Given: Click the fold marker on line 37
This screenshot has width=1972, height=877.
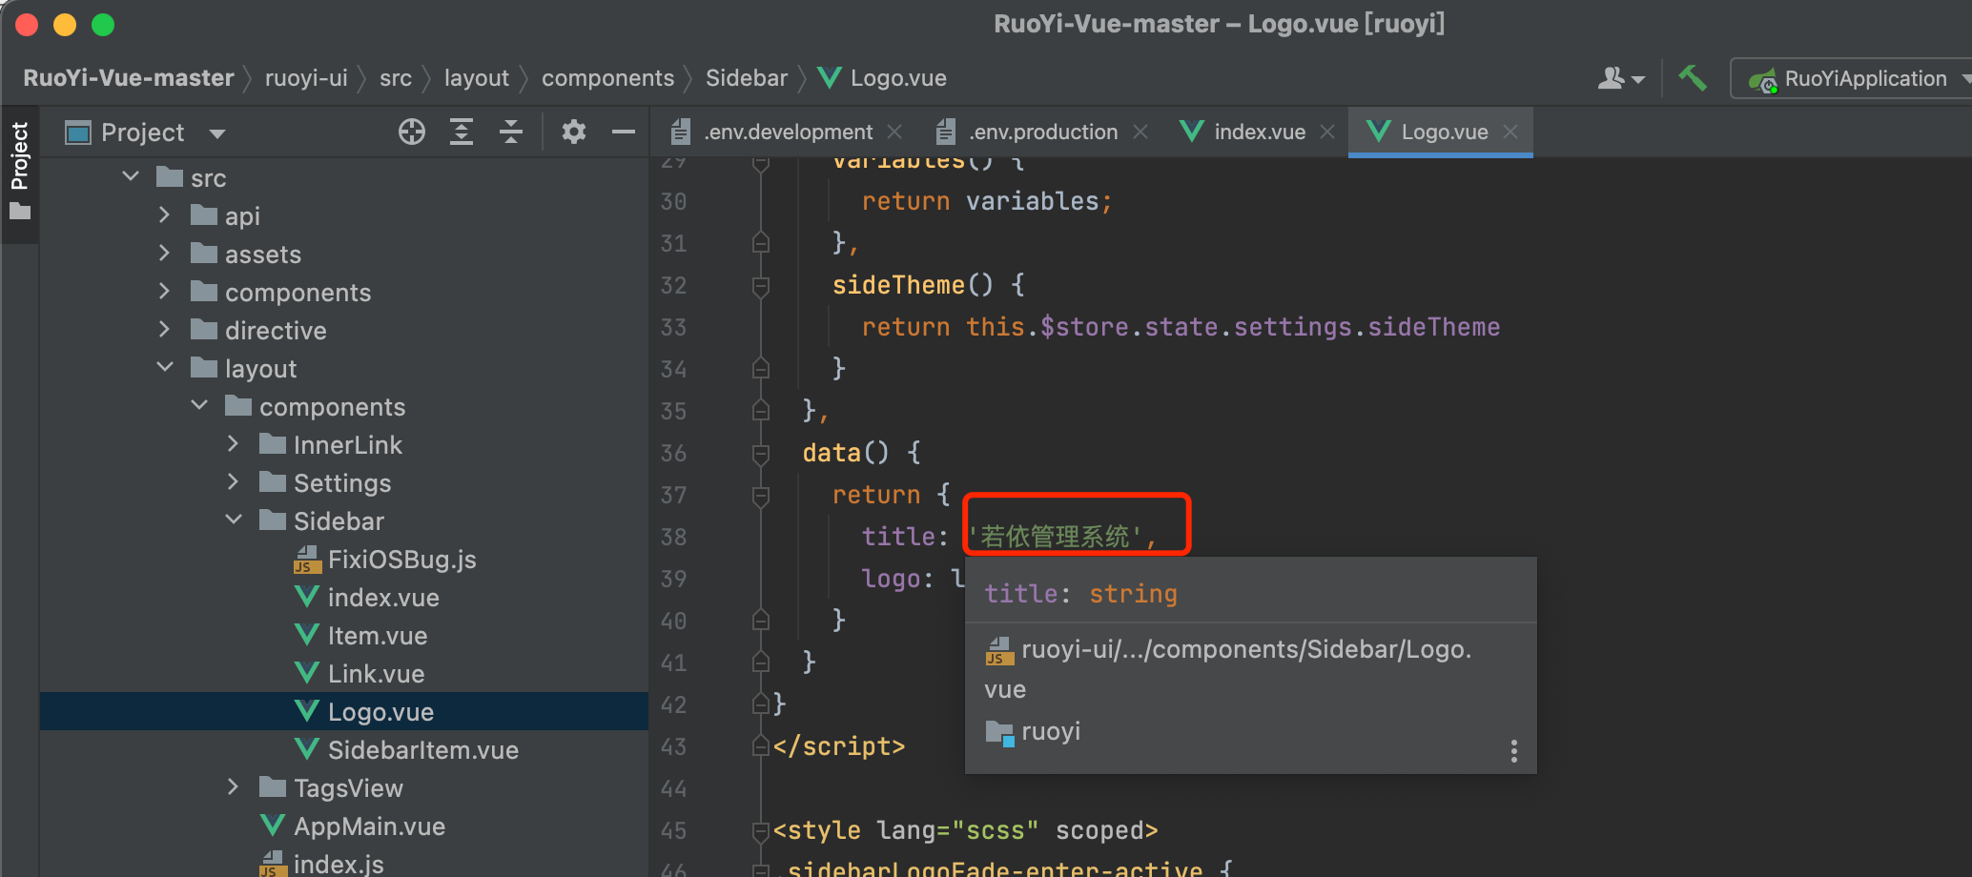Looking at the screenshot, I should click(x=761, y=495).
